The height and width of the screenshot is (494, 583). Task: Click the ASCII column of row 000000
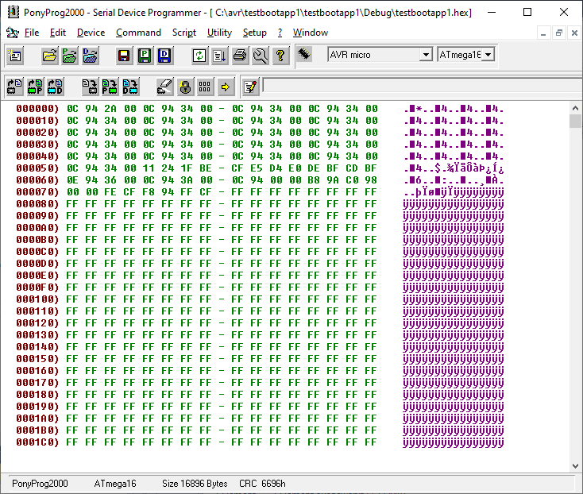(454, 109)
